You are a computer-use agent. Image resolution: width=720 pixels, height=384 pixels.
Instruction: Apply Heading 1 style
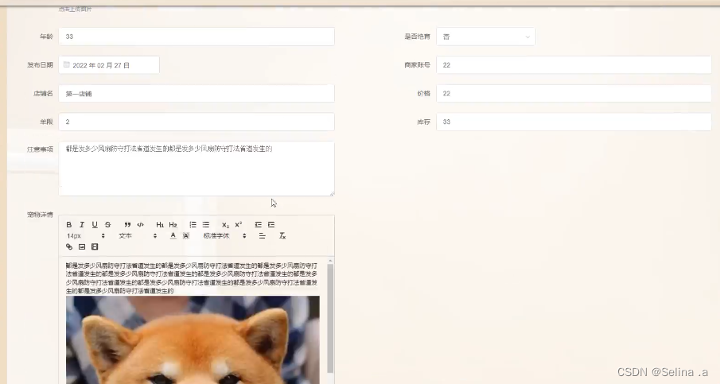pyautogui.click(x=160, y=225)
